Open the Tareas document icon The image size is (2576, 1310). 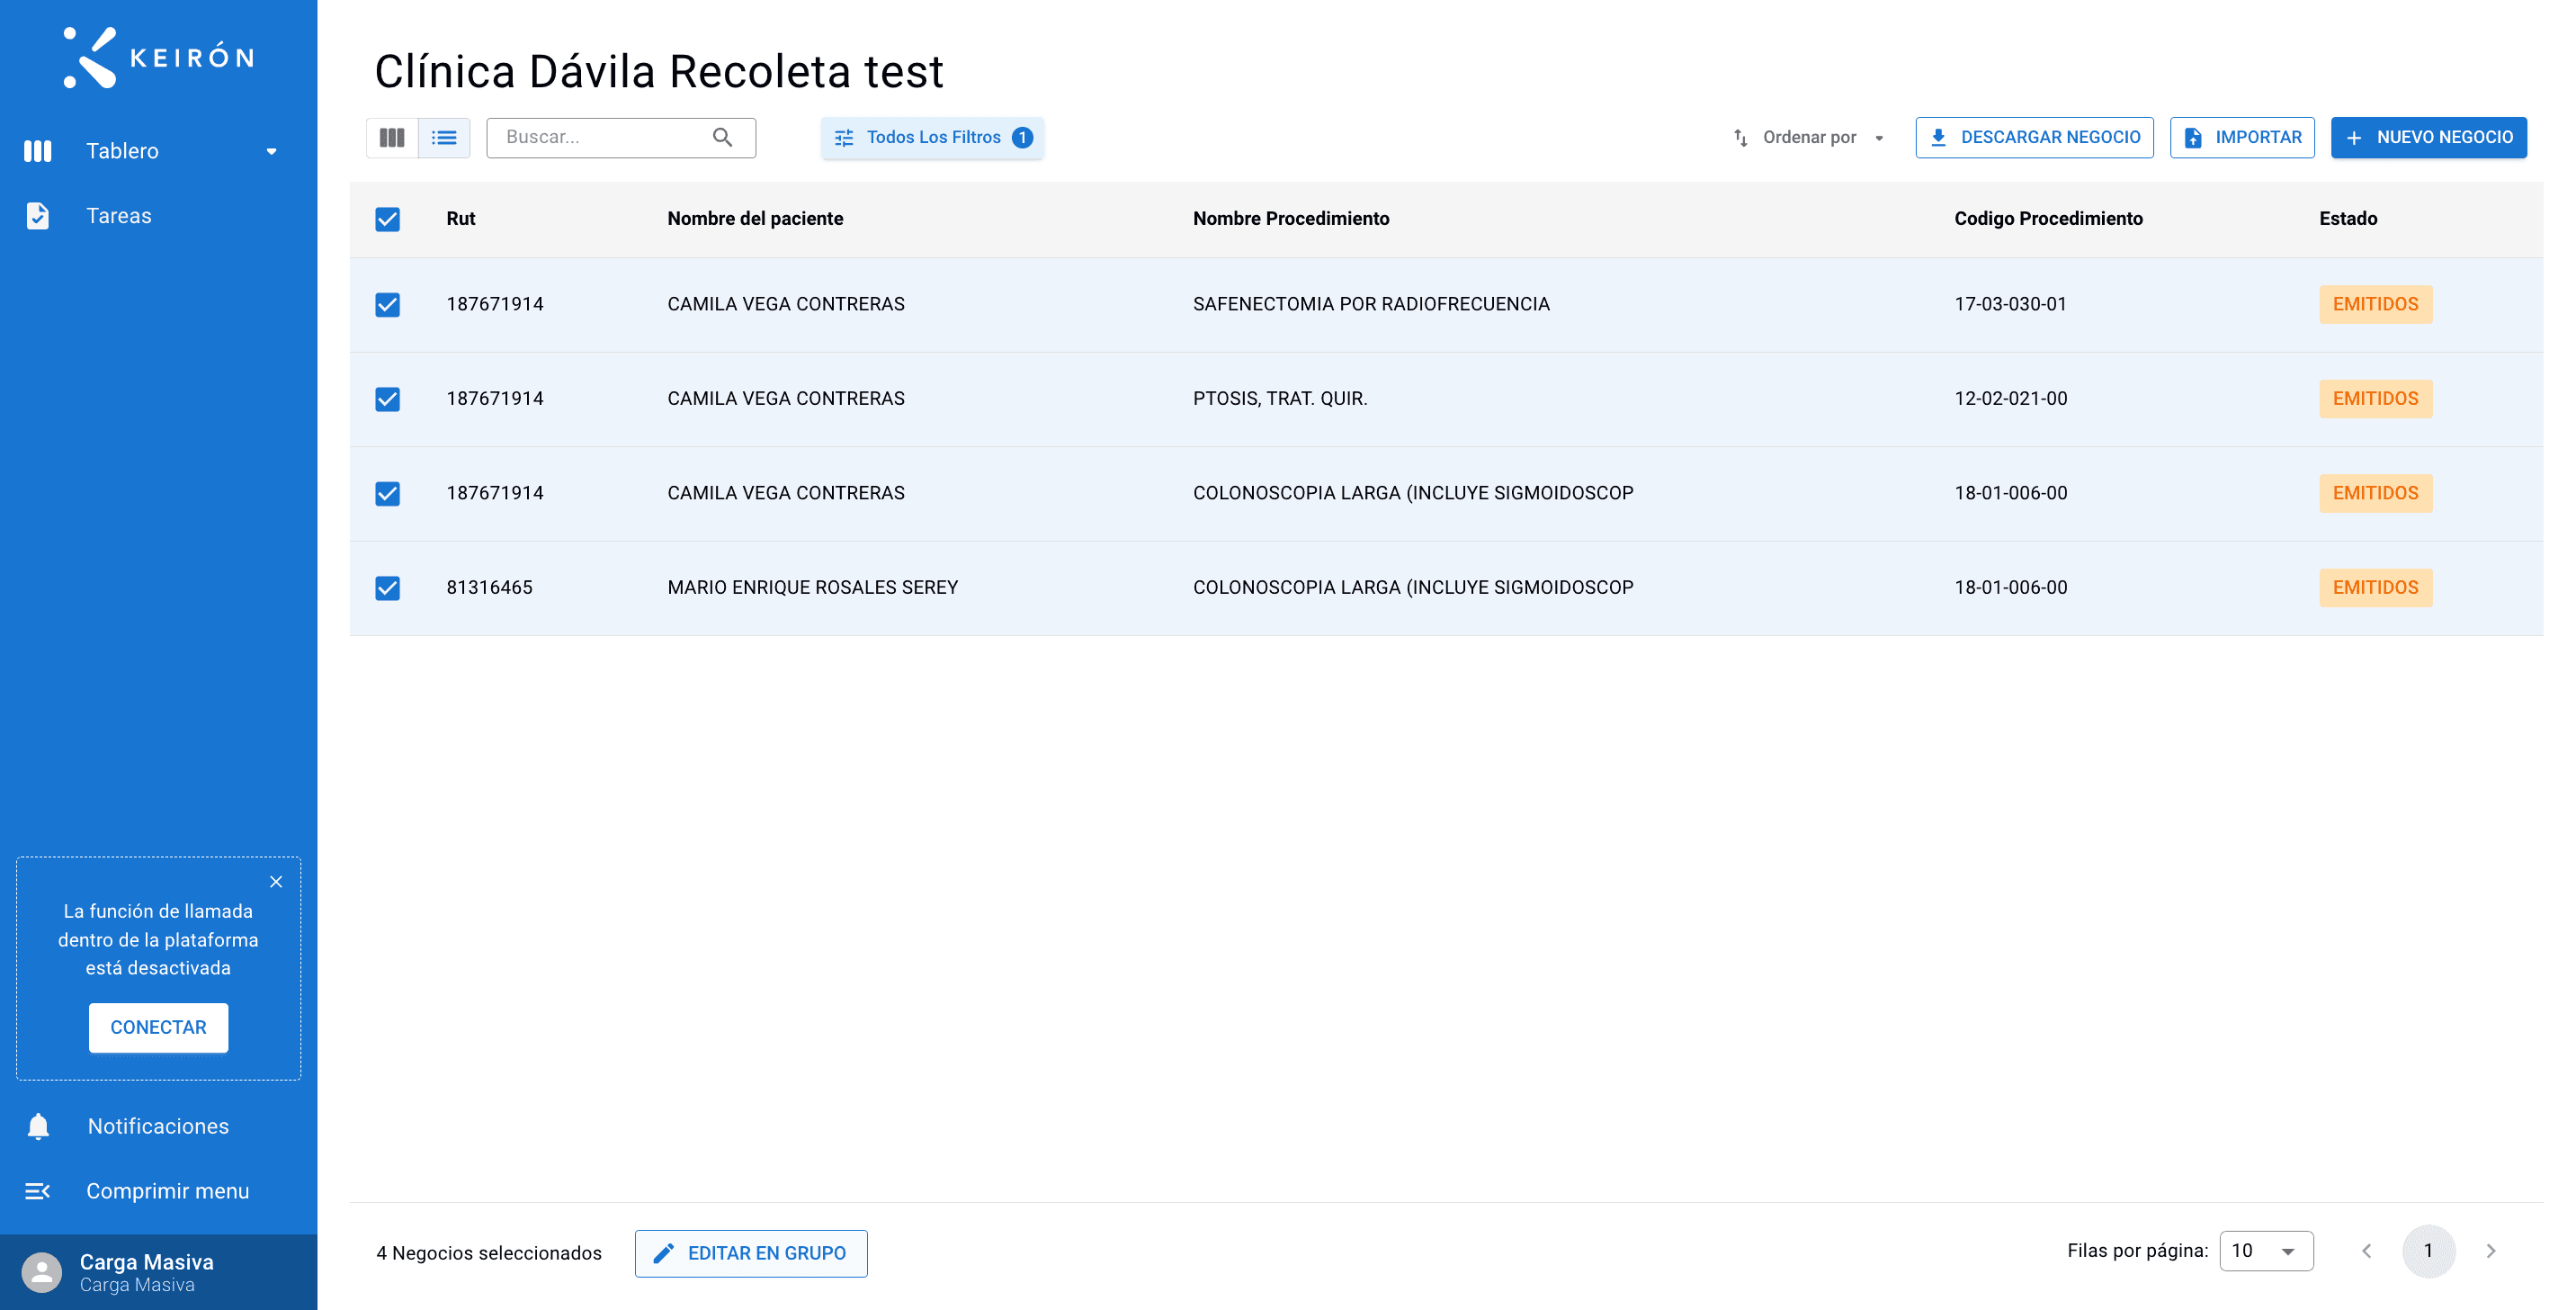coord(38,216)
